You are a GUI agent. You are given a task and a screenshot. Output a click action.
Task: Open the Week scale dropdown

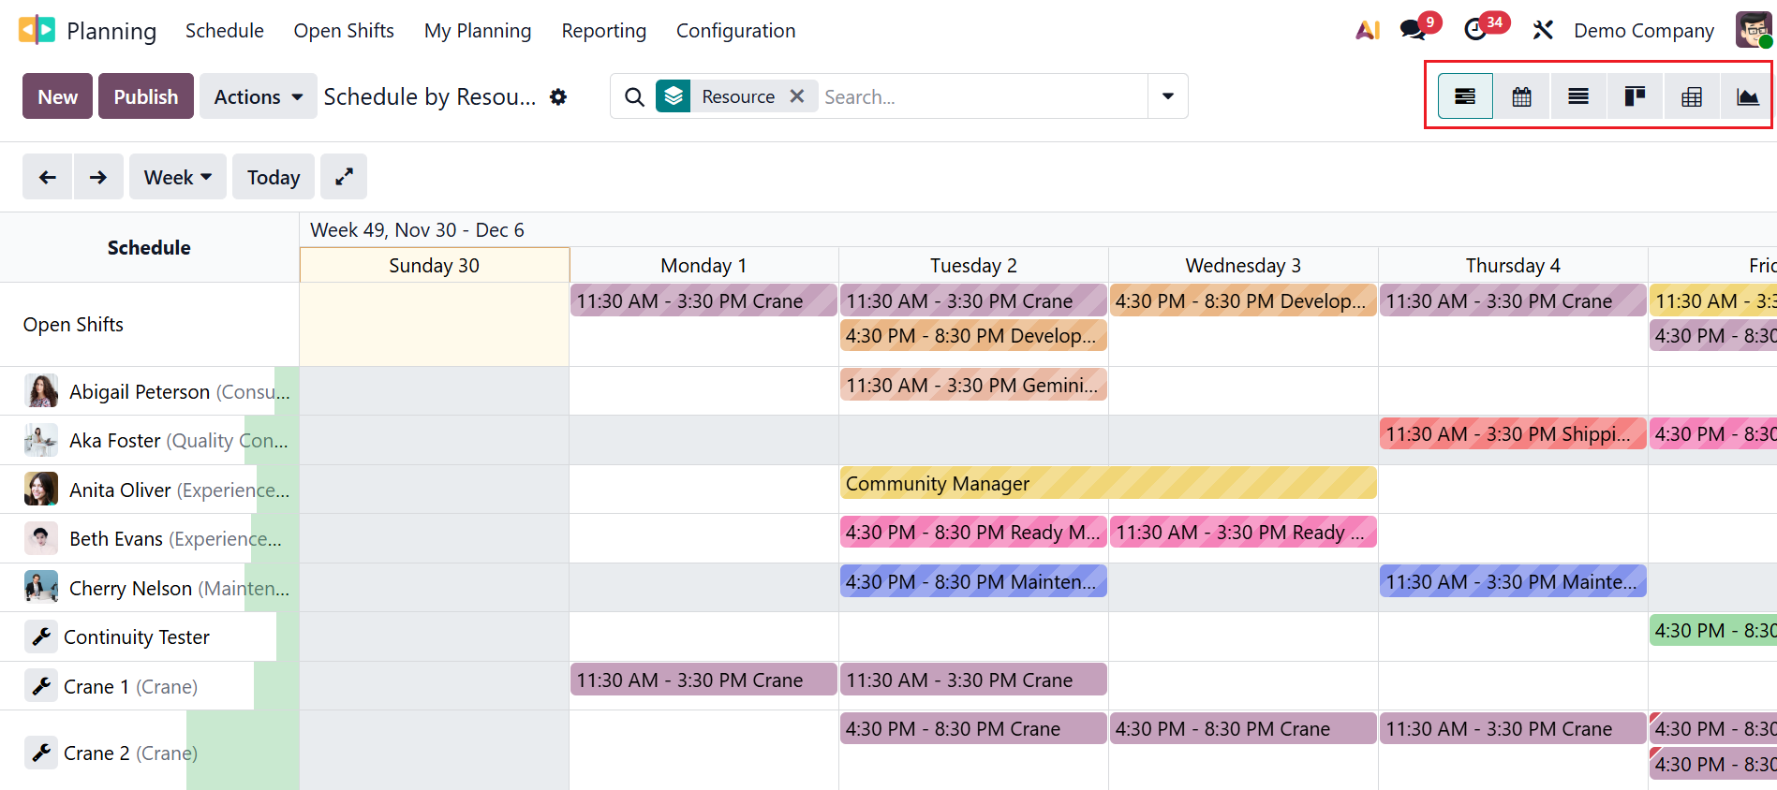click(177, 177)
